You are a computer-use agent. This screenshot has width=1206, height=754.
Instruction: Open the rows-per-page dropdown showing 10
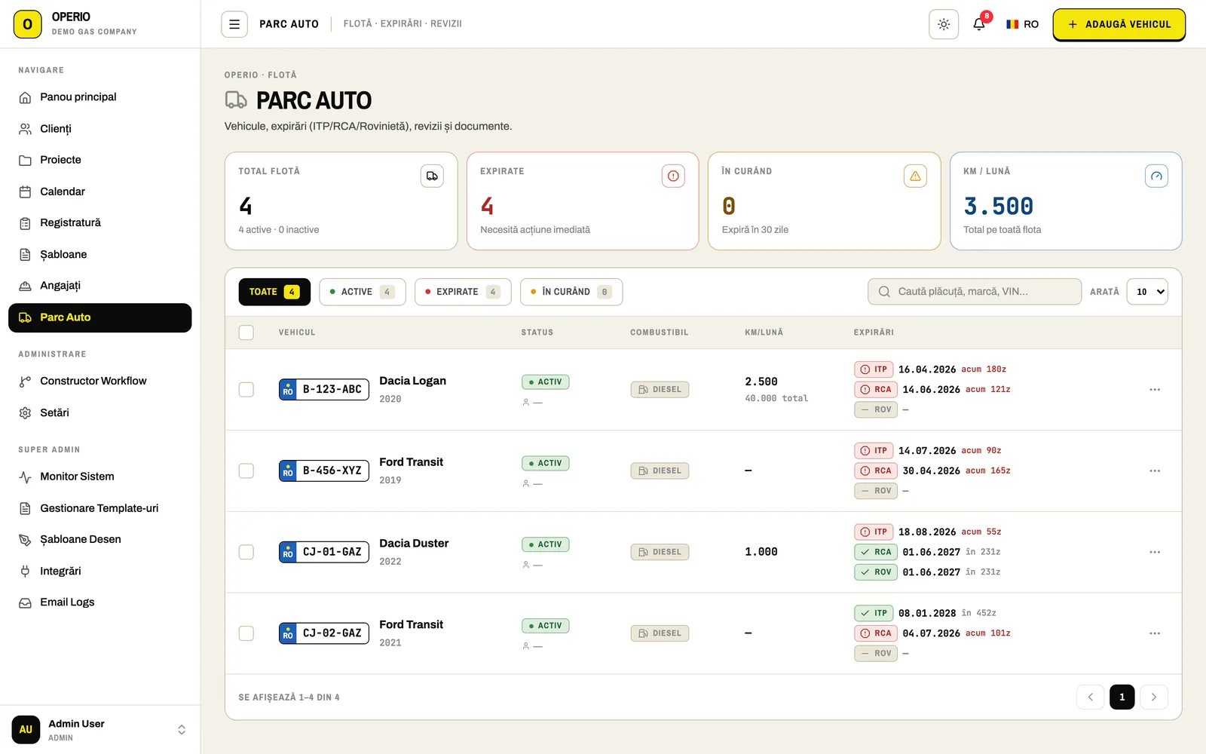(1147, 292)
